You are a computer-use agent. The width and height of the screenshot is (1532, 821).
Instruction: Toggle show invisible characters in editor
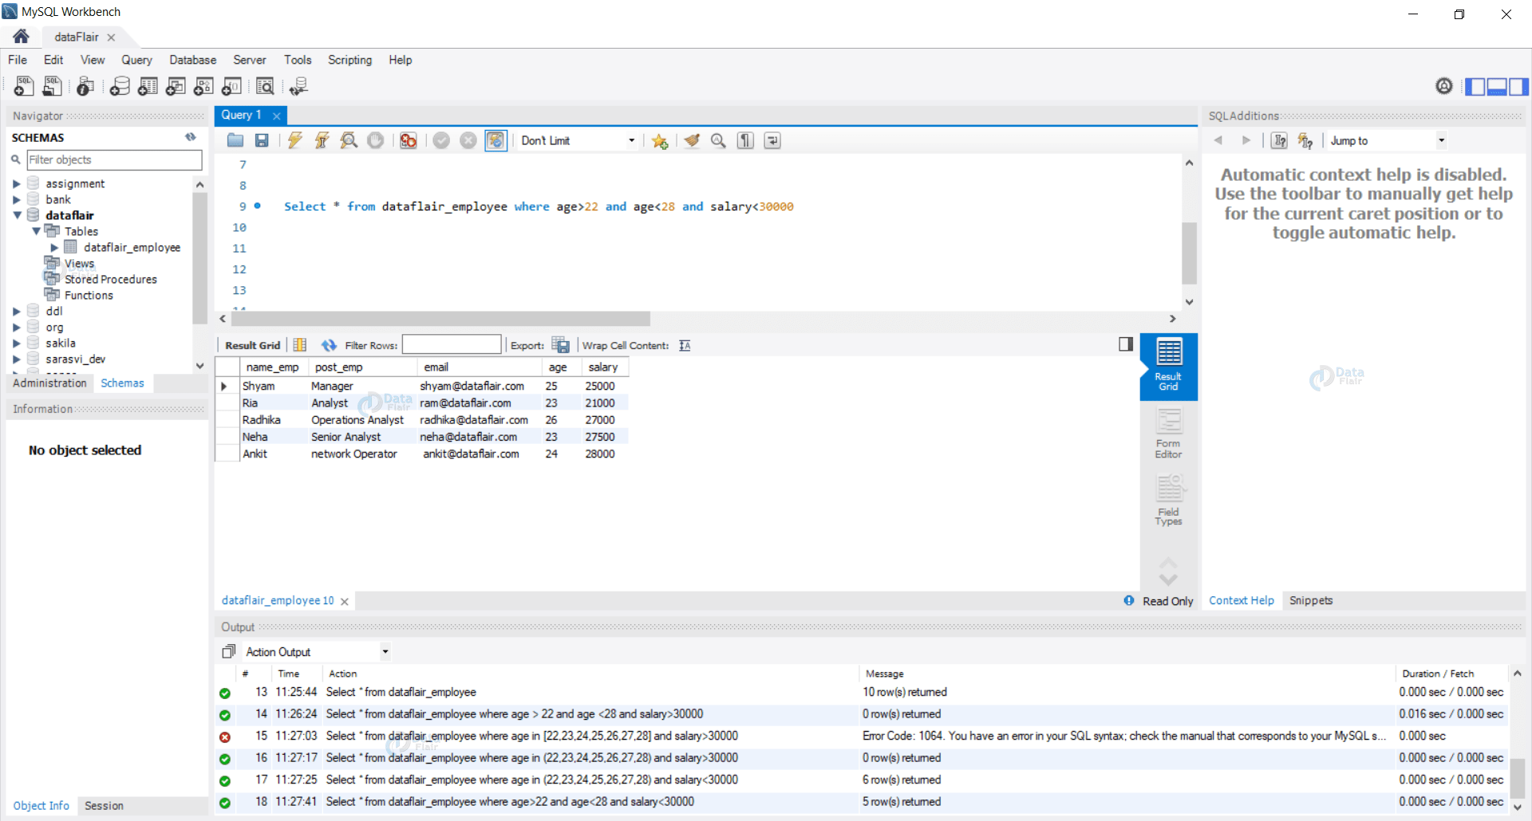click(x=744, y=140)
